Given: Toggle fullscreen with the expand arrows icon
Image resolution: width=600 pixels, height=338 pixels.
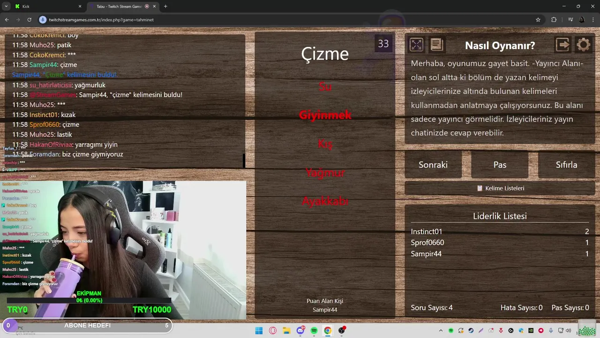Looking at the screenshot, I should click(x=416, y=45).
